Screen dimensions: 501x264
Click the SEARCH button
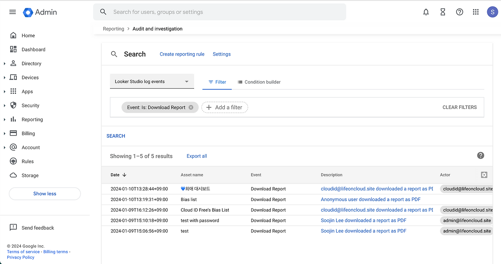coord(116,136)
